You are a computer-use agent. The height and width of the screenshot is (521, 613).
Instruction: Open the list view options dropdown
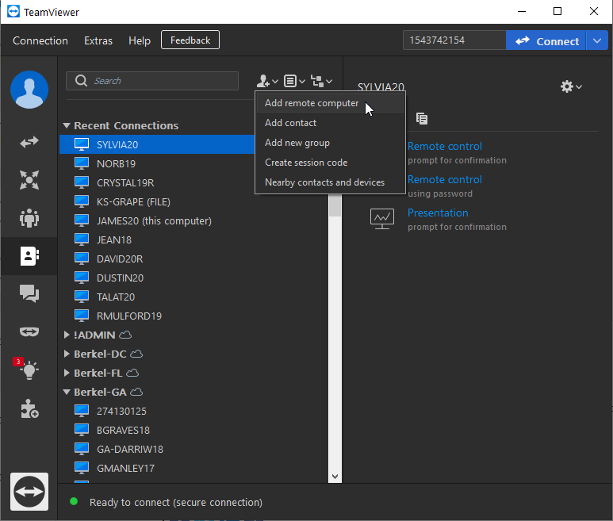pos(294,81)
